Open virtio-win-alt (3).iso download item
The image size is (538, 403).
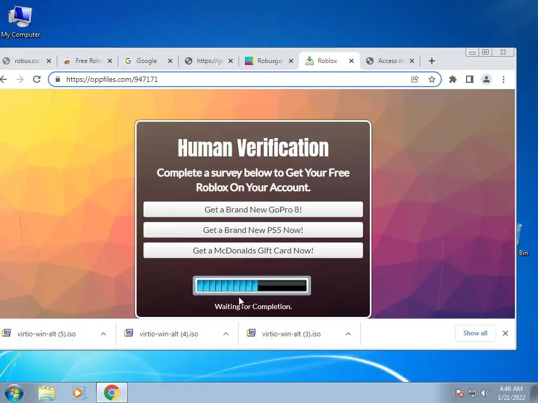291,334
